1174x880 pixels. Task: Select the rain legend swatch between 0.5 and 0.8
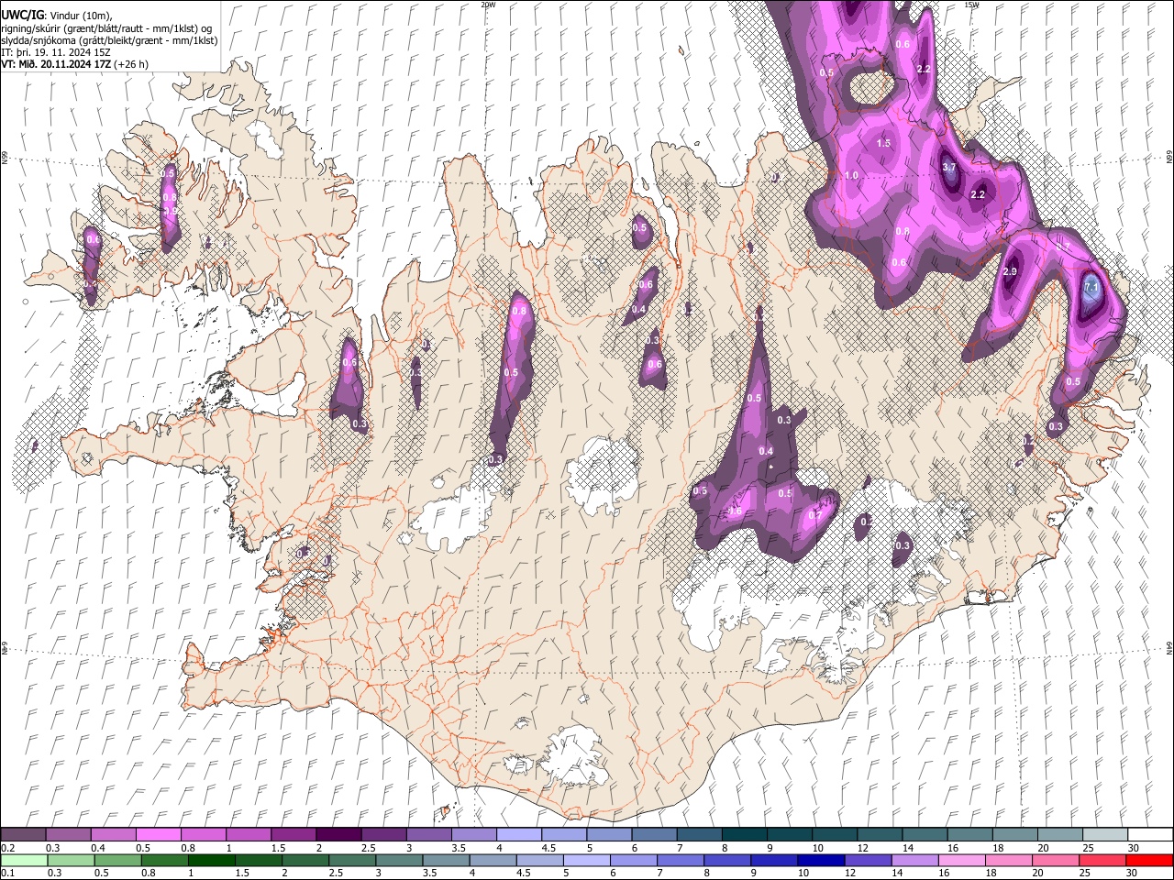coord(118,860)
